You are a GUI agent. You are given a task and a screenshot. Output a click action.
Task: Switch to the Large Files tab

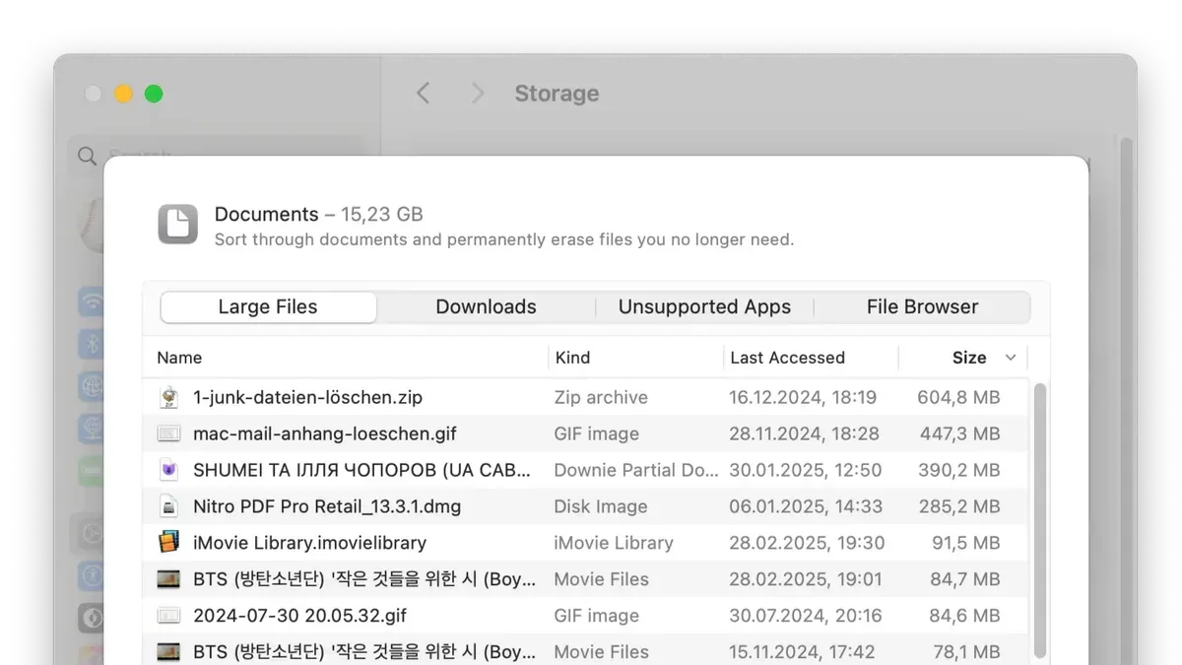click(268, 307)
